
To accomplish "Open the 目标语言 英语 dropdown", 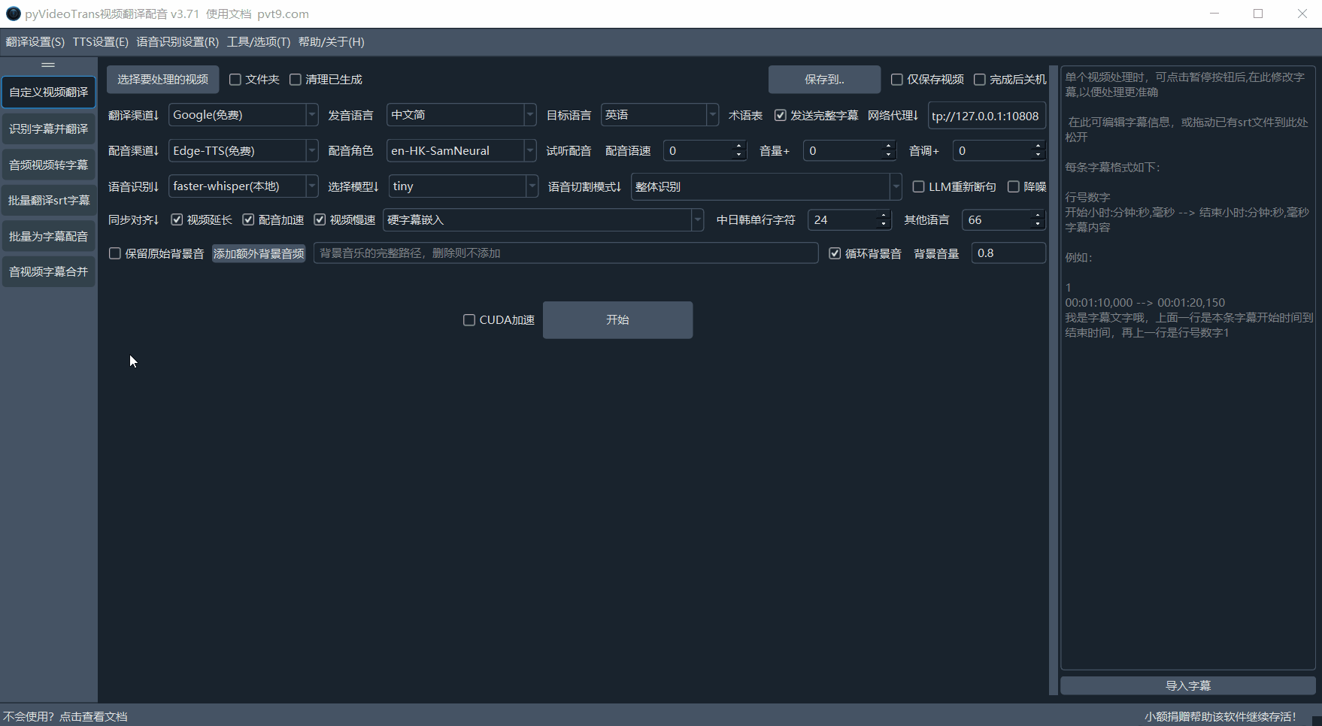I will (659, 115).
